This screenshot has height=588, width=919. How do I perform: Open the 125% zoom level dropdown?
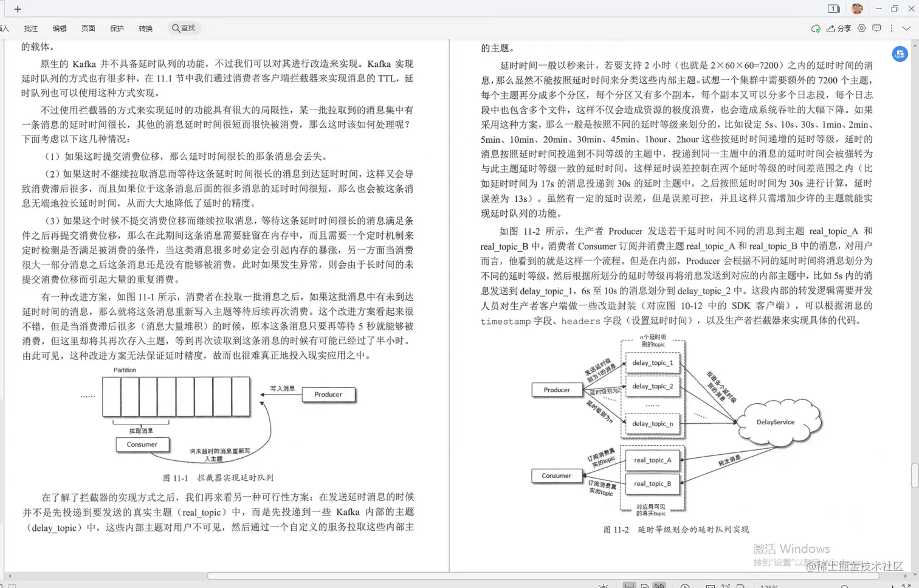[x=769, y=586]
